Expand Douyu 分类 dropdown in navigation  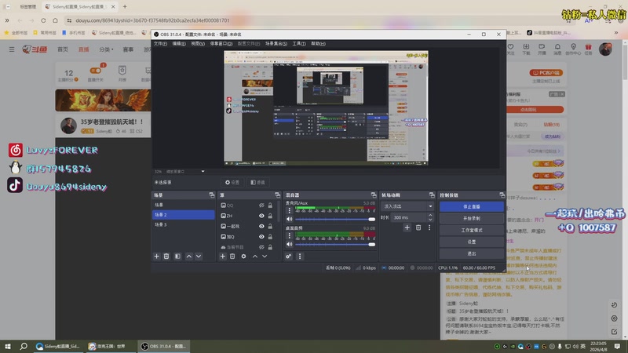[x=106, y=49]
